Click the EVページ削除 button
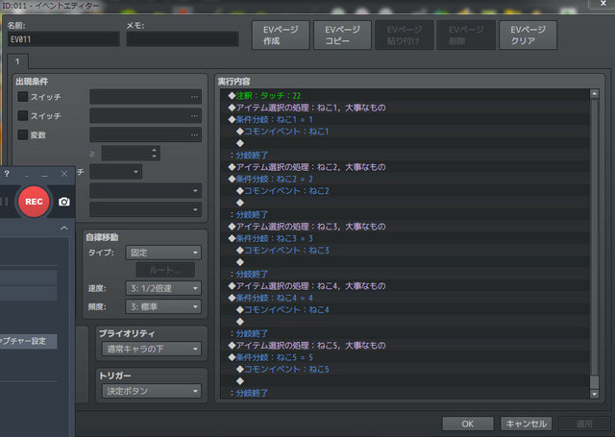The image size is (615, 437). click(x=466, y=36)
